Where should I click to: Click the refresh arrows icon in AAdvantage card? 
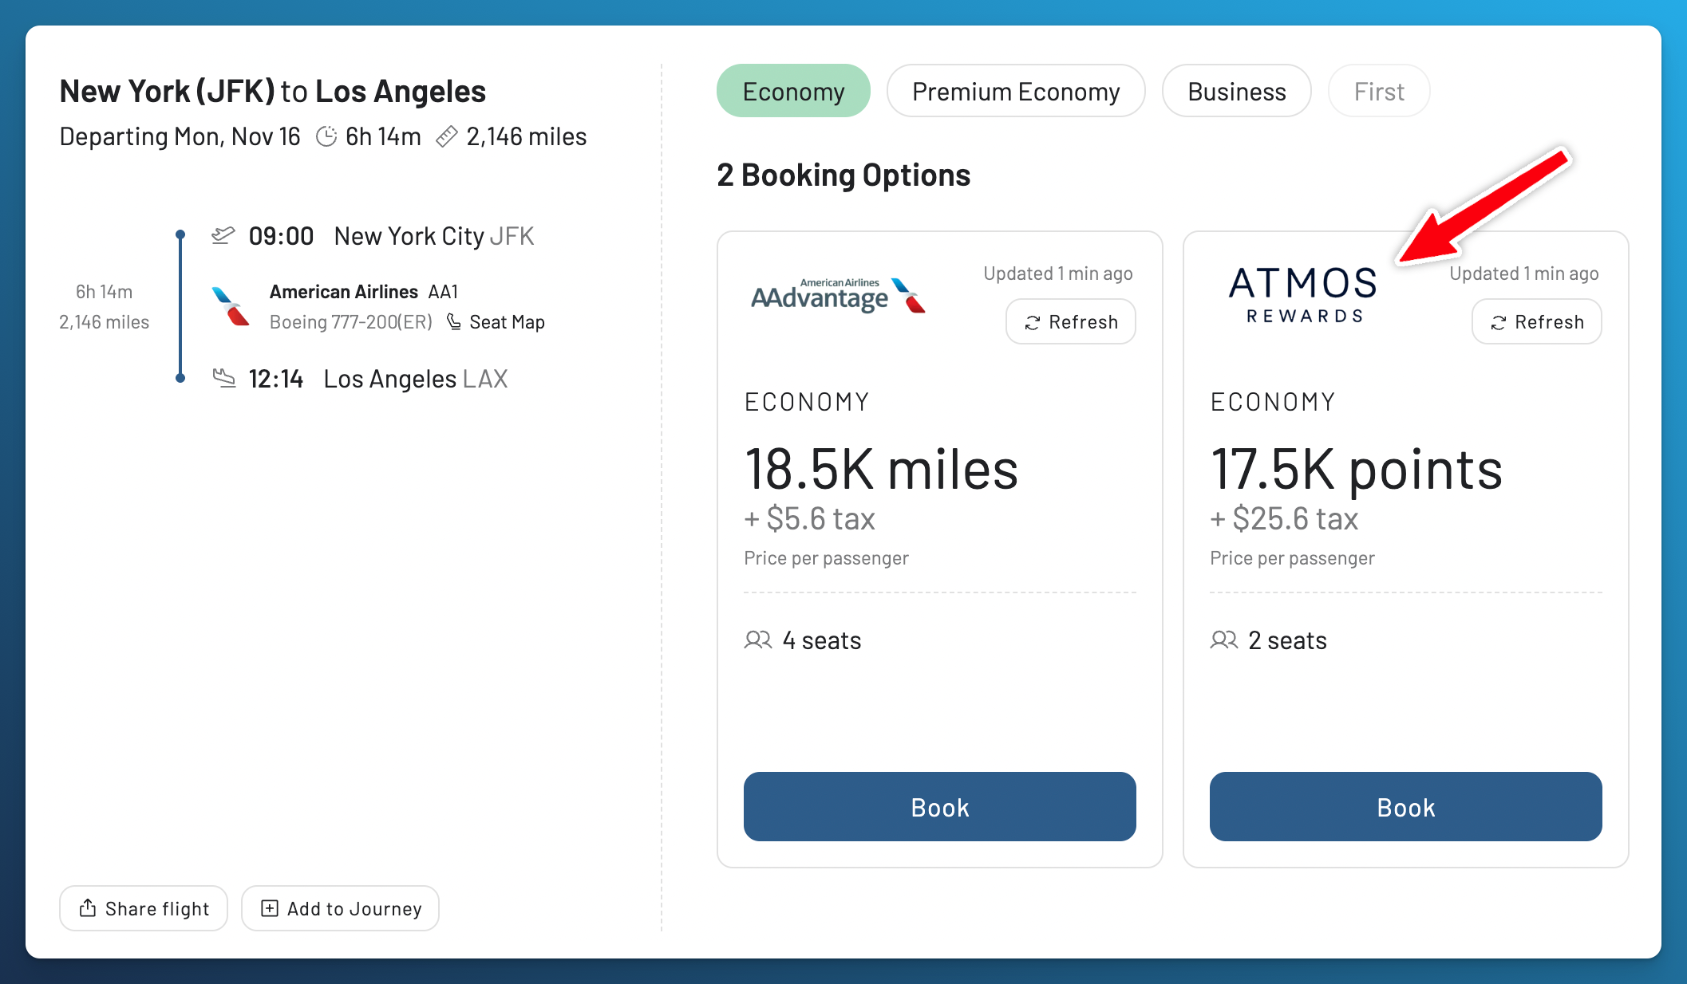(x=1033, y=322)
